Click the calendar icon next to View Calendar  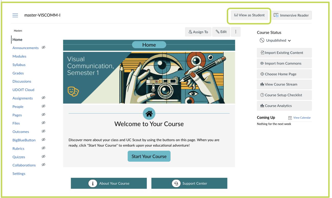pos(290,118)
